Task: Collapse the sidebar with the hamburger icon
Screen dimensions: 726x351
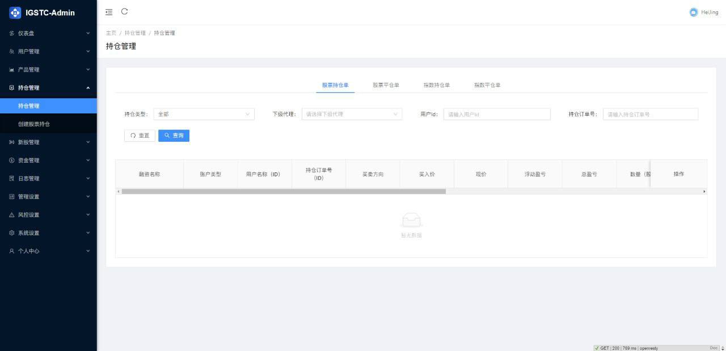Action: pyautogui.click(x=109, y=11)
